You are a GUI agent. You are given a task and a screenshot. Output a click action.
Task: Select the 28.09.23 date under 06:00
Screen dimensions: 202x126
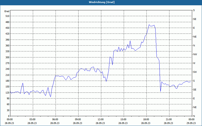pos(55,123)
